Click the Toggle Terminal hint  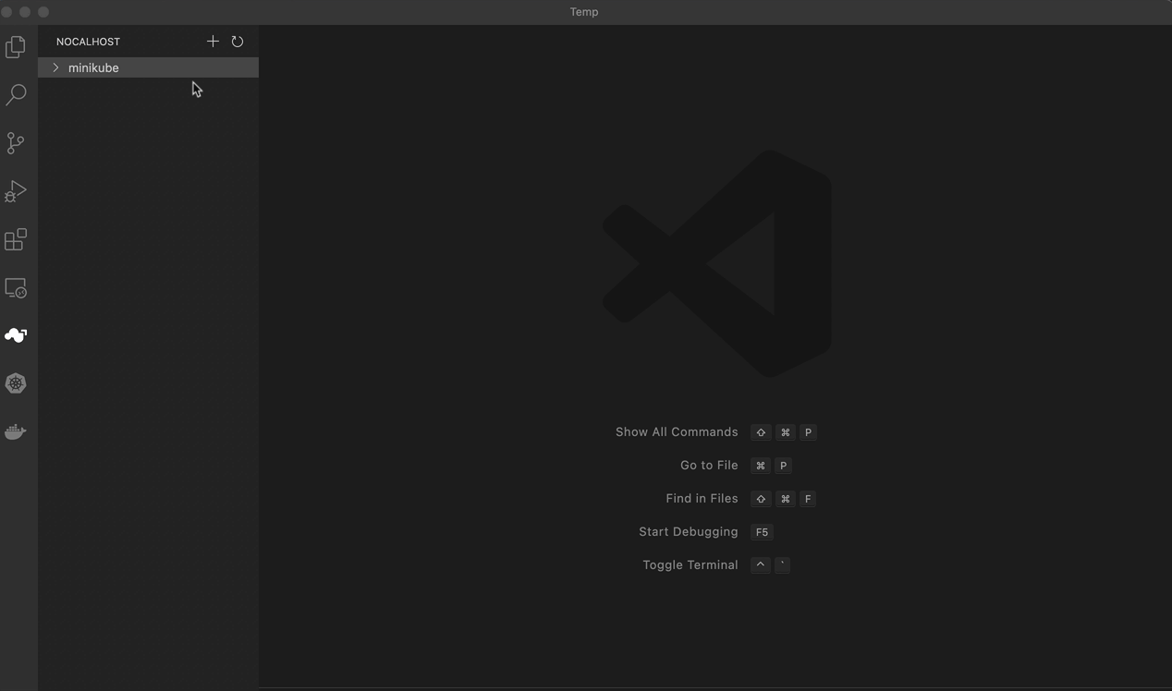click(690, 565)
